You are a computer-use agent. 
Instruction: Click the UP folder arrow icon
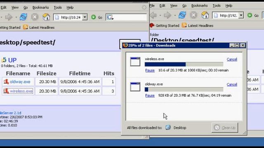point(4,60)
